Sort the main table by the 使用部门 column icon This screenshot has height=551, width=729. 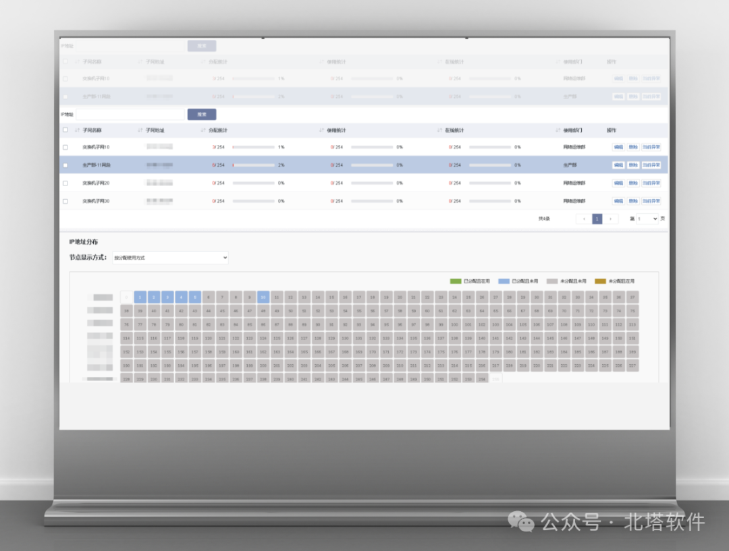(558, 131)
